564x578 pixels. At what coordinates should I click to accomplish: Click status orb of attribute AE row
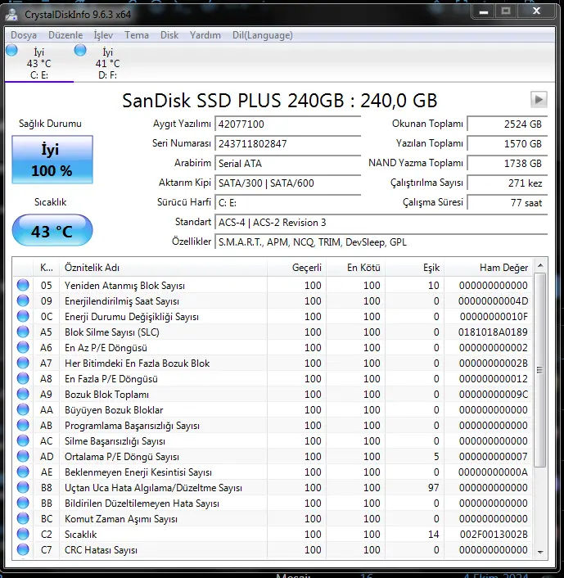coord(23,472)
